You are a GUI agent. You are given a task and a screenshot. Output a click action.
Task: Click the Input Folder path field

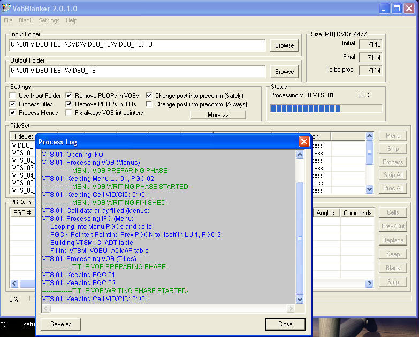pos(138,44)
